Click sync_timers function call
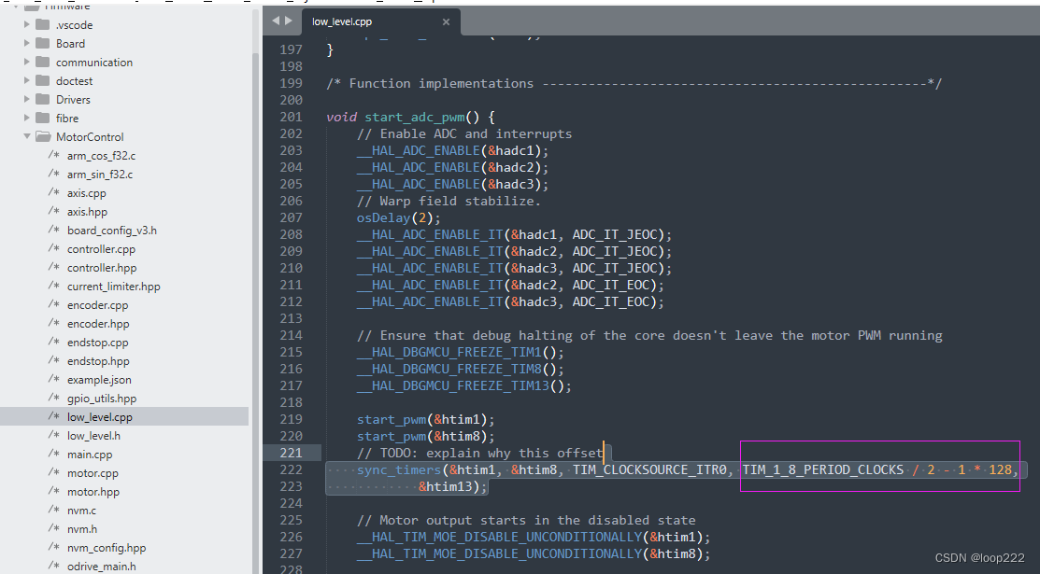Image resolution: width=1040 pixels, height=574 pixels. [x=399, y=470]
